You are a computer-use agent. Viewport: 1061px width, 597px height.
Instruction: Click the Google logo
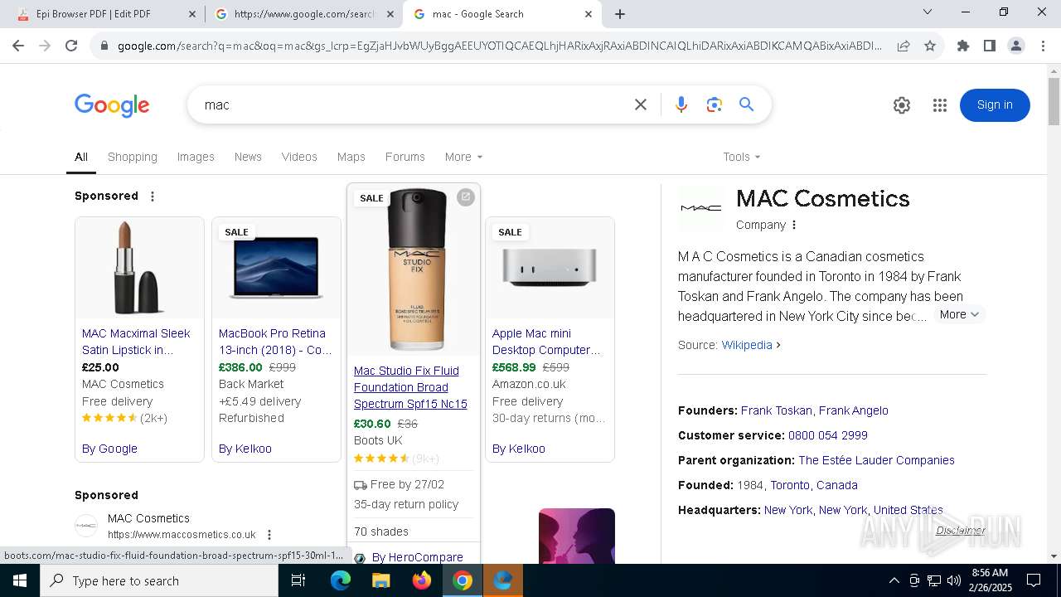112,105
